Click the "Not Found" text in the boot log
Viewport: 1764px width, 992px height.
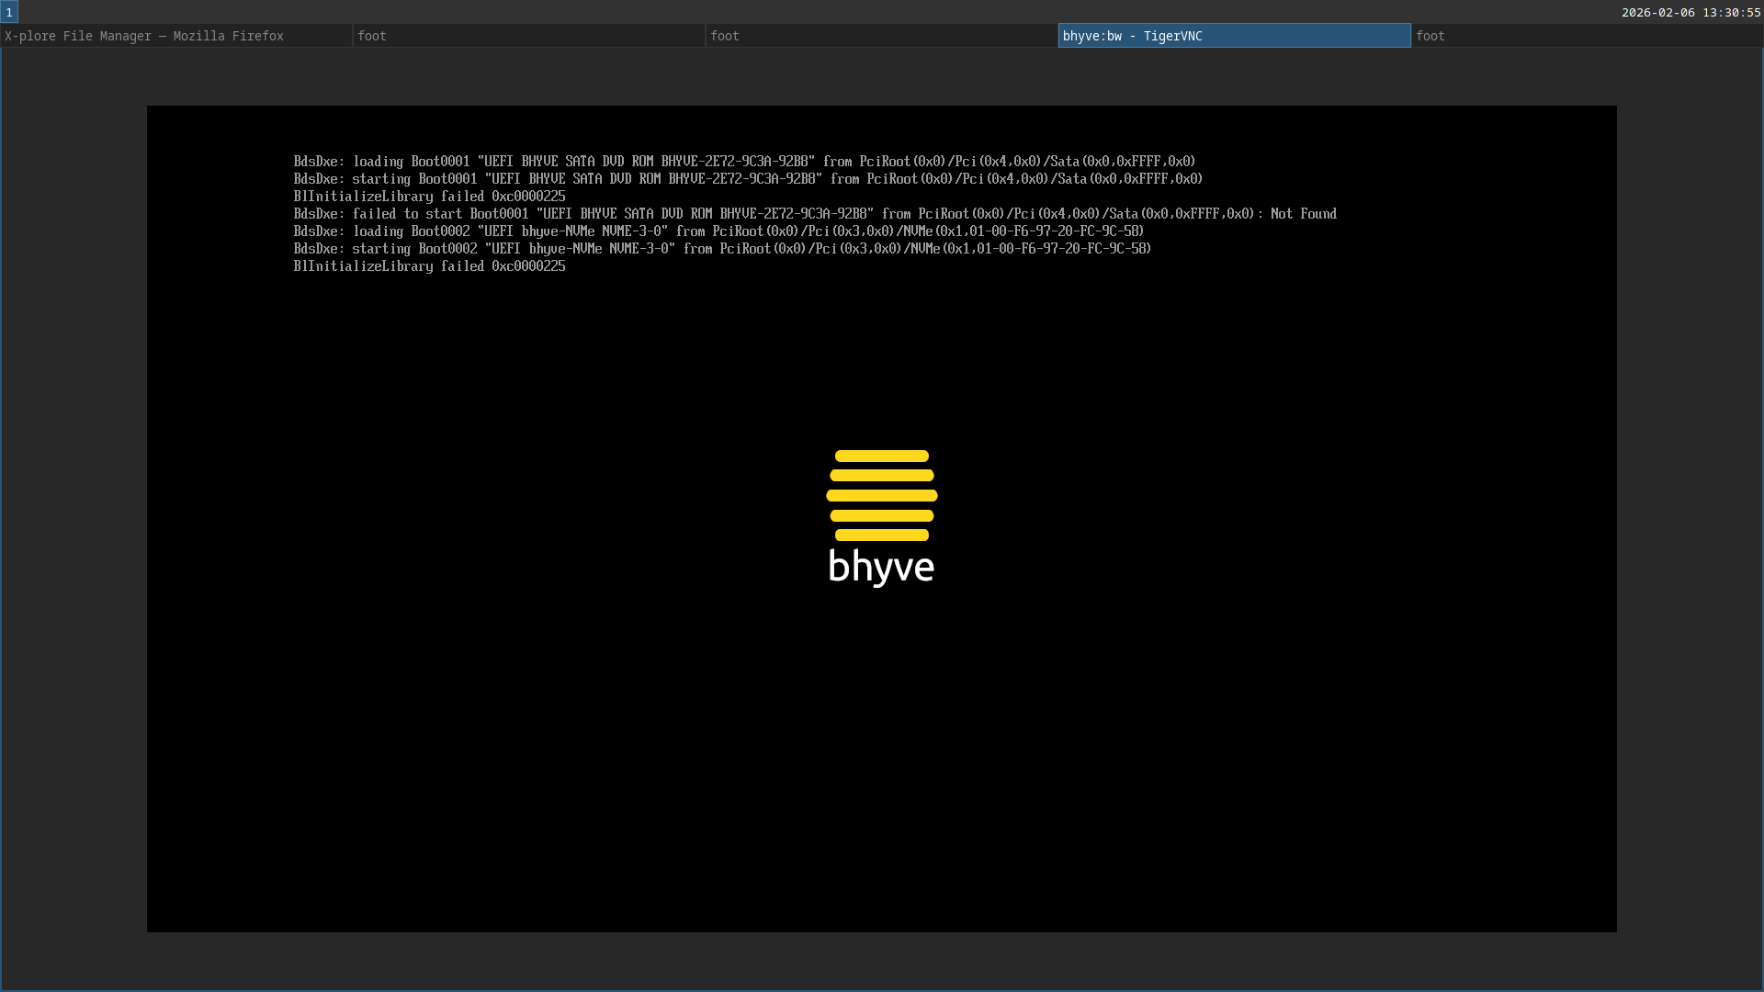[x=1303, y=214]
